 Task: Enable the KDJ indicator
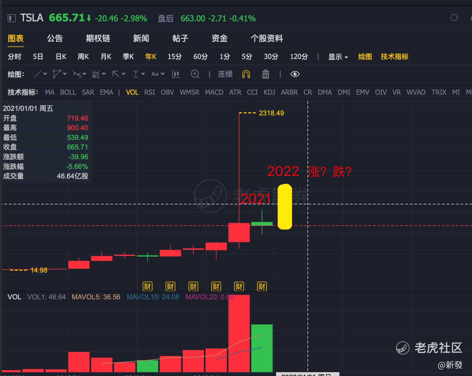pos(269,92)
